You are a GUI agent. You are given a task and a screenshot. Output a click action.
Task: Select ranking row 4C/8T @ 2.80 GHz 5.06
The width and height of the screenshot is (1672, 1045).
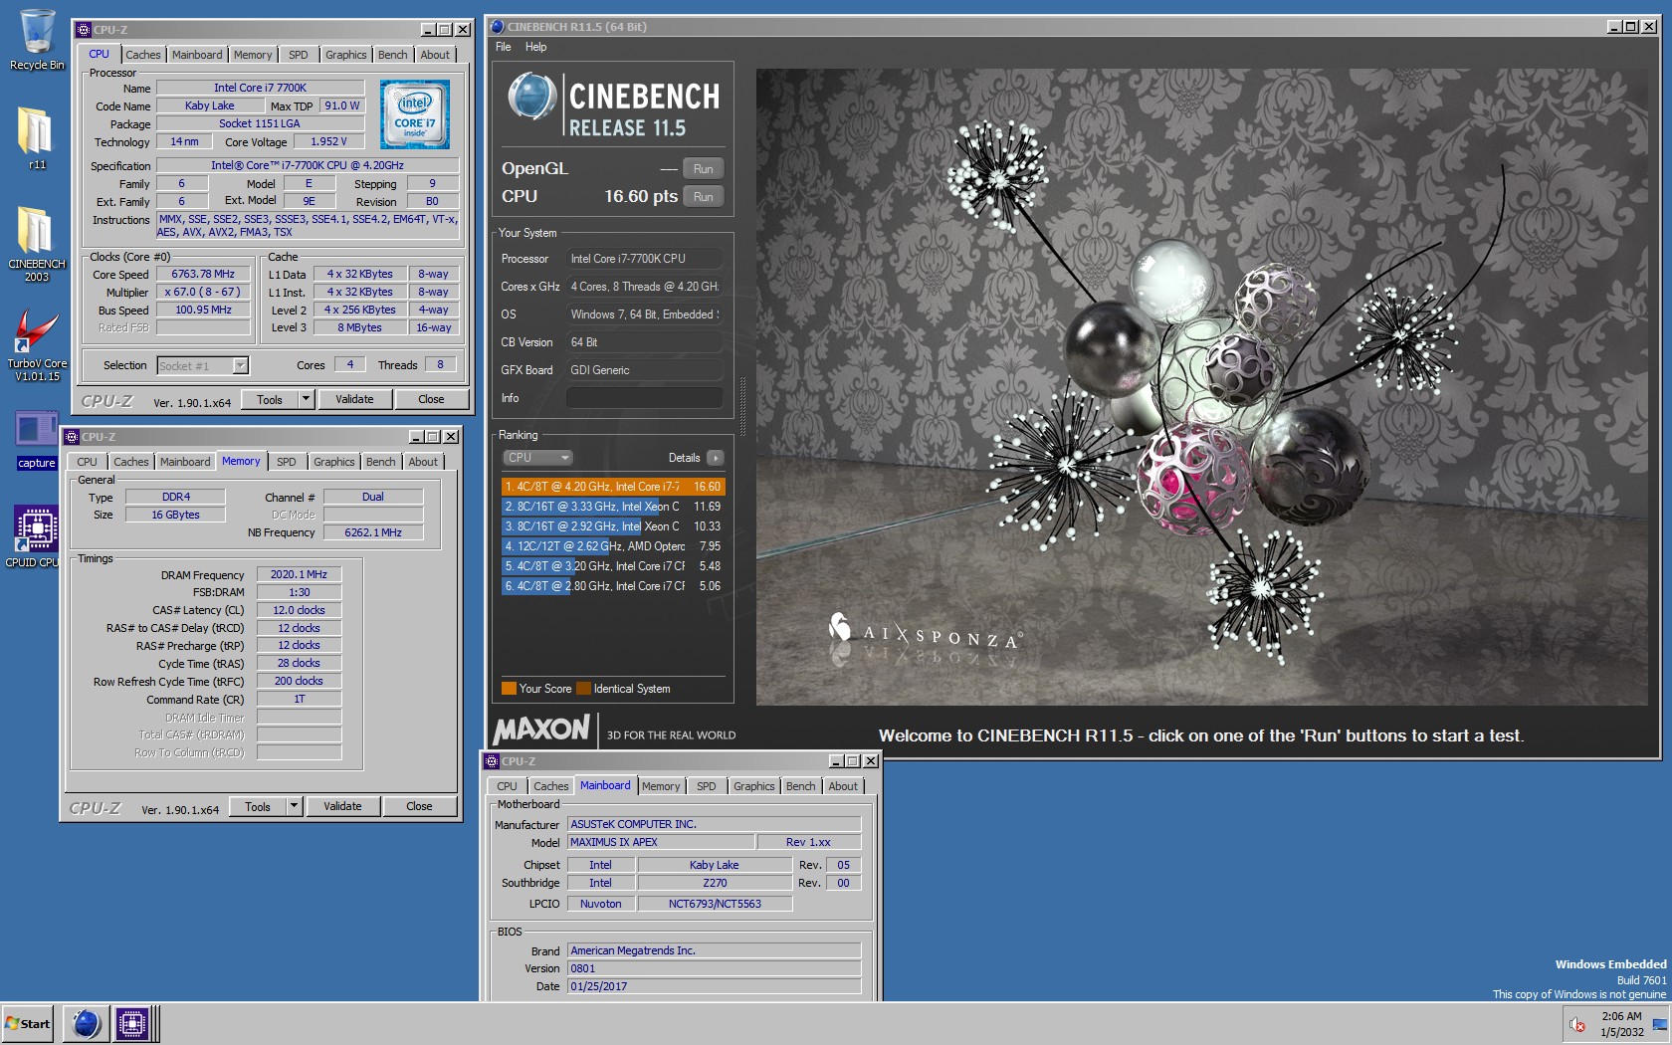click(613, 586)
